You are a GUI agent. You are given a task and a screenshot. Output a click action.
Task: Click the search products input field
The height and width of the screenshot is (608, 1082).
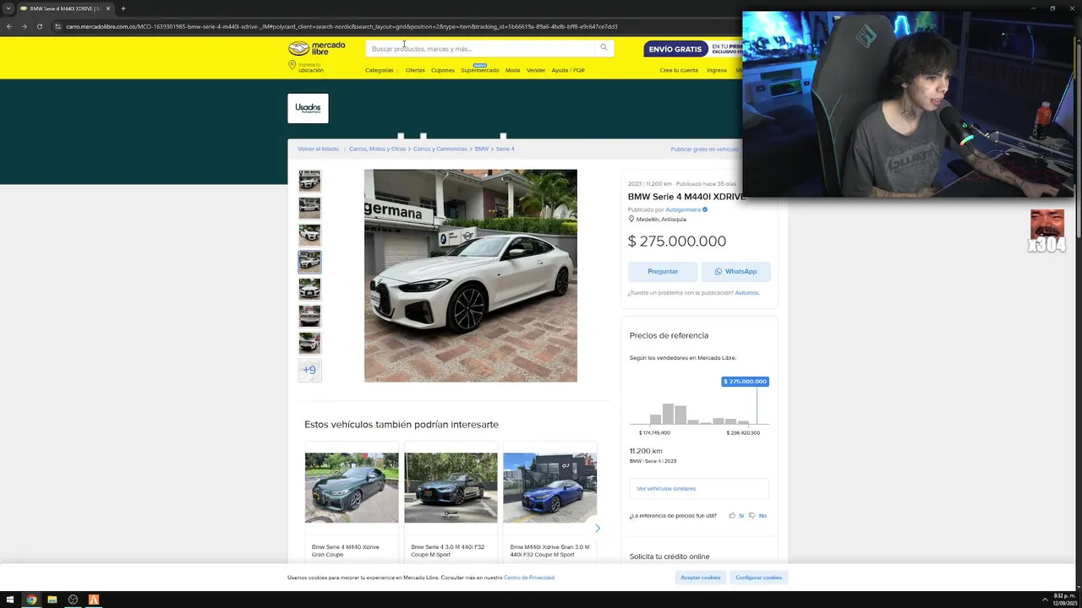click(x=482, y=48)
